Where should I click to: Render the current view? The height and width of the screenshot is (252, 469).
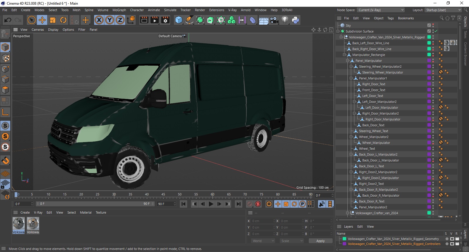click(x=144, y=20)
